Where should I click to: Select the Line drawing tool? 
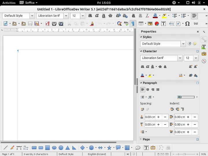[5, 148]
